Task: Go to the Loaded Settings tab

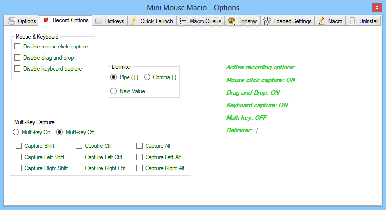Action: (x=287, y=21)
